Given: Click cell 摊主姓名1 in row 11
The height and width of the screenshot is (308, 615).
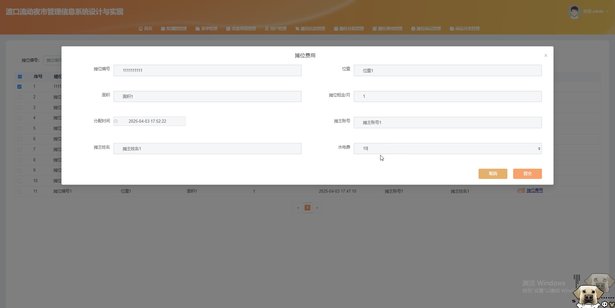Looking at the screenshot, I should (x=460, y=191).
